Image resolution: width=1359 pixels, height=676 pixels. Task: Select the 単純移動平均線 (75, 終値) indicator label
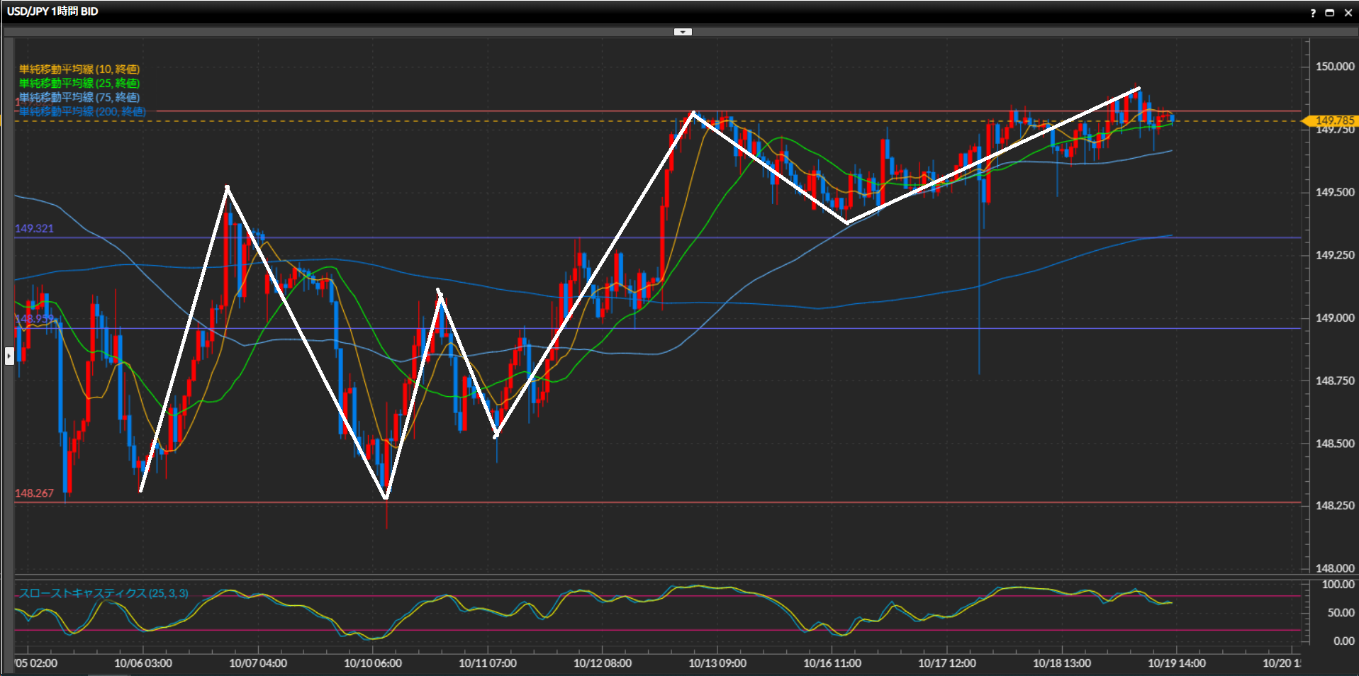[79, 97]
